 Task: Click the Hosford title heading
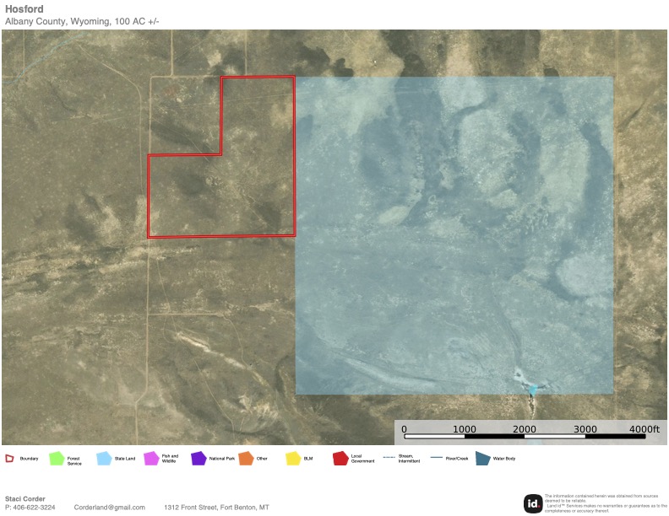pyautogui.click(x=24, y=8)
